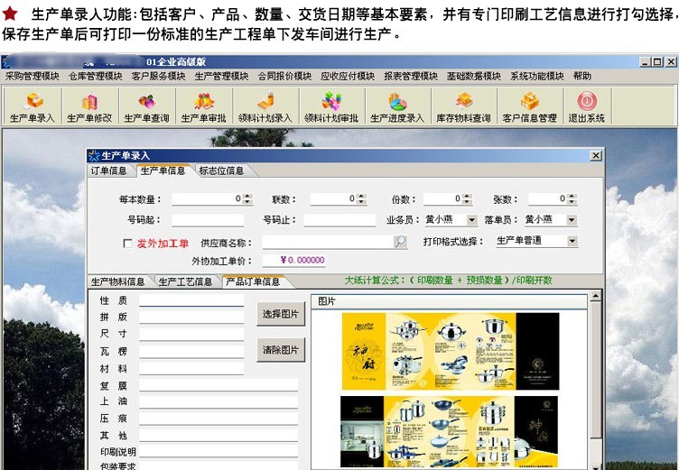Click the image panel scrollbar up arrow
The width and height of the screenshot is (679, 470).
(596, 296)
